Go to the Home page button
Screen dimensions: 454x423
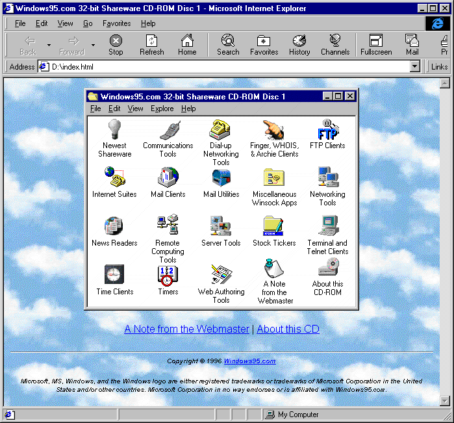187,45
